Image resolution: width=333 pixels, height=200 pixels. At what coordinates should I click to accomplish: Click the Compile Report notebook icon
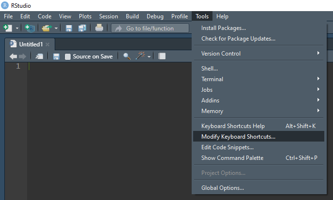tap(162, 56)
